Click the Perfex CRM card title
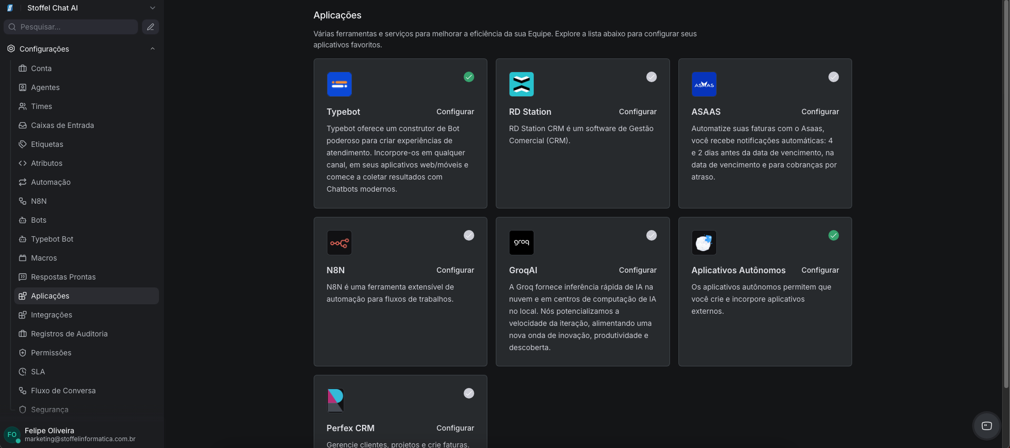The height and width of the screenshot is (448, 1010). tap(351, 428)
